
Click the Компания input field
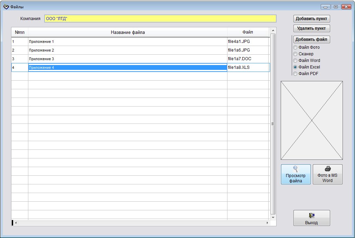160,19
